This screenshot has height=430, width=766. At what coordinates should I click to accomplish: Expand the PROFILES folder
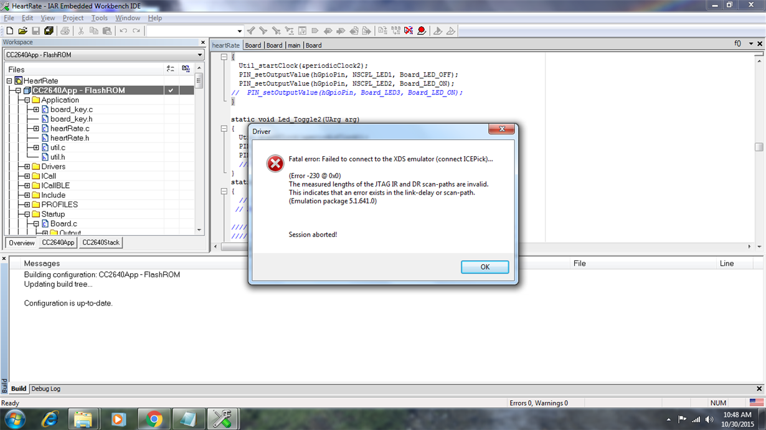[27, 205]
